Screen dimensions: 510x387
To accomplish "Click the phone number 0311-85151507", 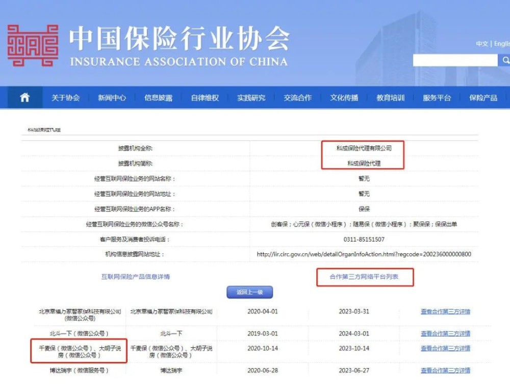I will click(364, 239).
